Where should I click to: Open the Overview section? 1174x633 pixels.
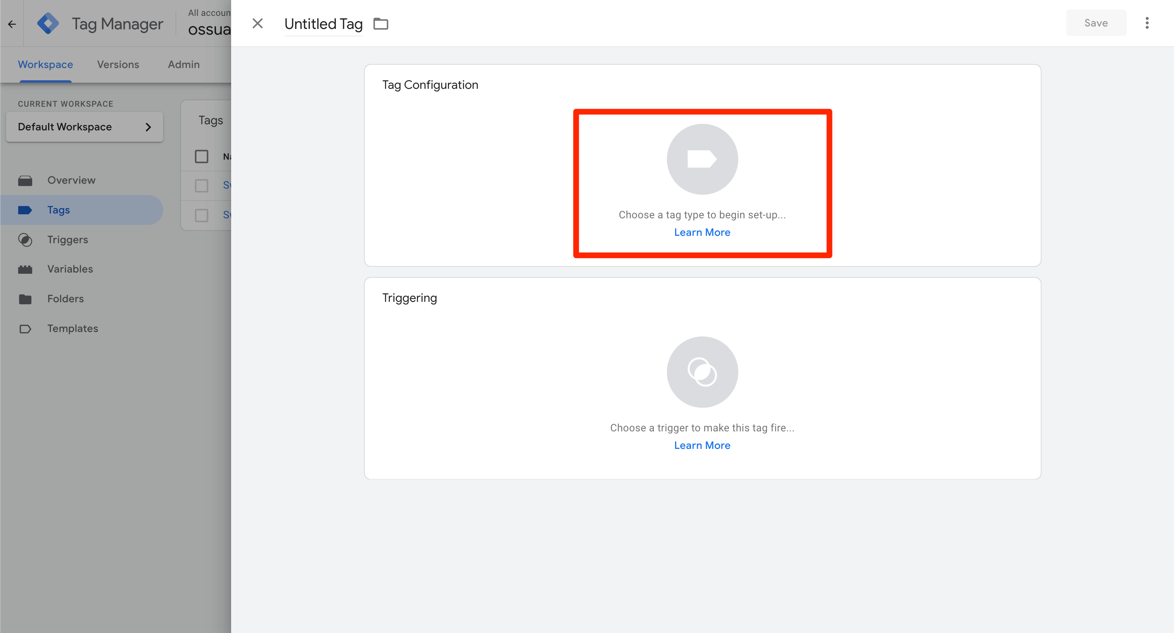pos(71,180)
